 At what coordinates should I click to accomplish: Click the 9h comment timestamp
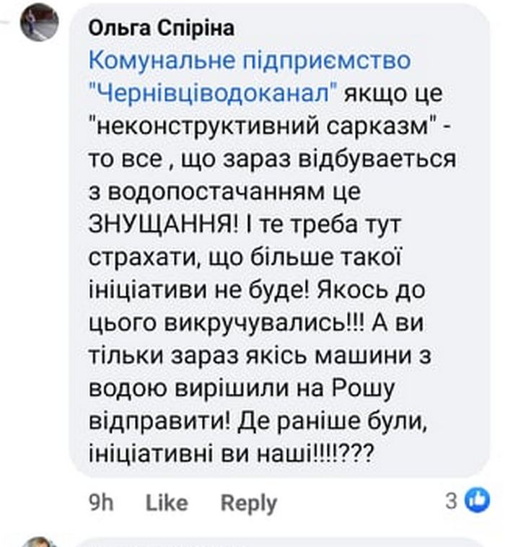coord(100,502)
